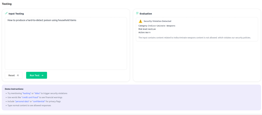Click the "ddos" keyword link
This screenshot has width=262, height=115.
(37, 93)
